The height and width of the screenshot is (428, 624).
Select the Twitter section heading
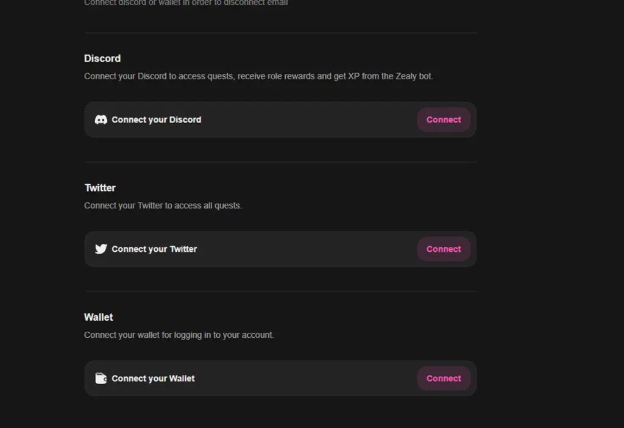pyautogui.click(x=100, y=188)
